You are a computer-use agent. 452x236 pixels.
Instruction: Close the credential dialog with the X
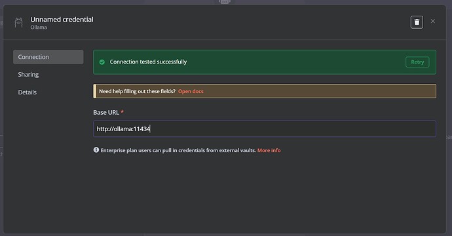point(433,22)
